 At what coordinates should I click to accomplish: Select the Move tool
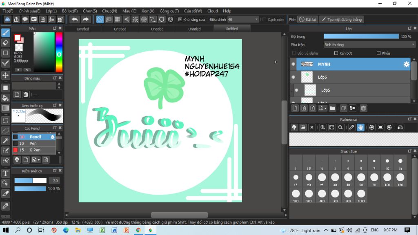pyautogui.click(x=6, y=75)
